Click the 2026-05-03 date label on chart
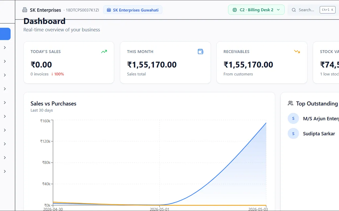 [258, 209]
